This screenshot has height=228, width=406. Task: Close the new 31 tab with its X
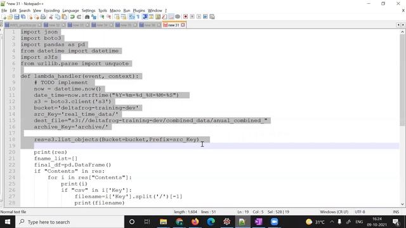click(183, 25)
